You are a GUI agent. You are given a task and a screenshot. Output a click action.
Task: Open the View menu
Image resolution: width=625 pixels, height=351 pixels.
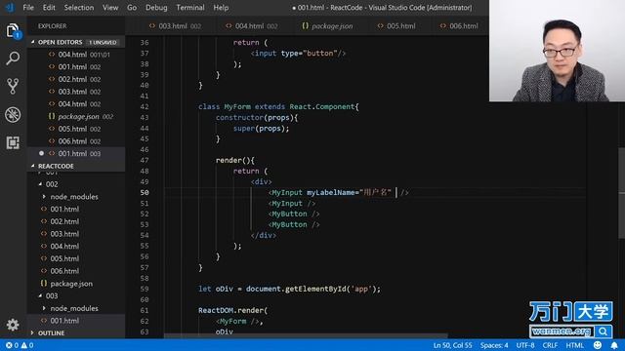110,8
